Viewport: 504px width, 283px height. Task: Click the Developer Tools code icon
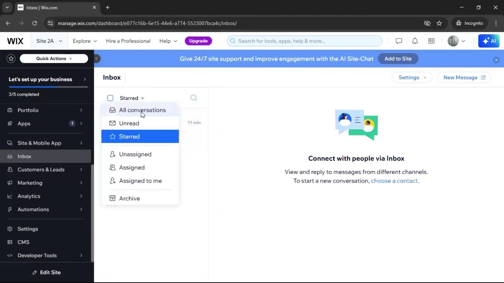[10, 255]
